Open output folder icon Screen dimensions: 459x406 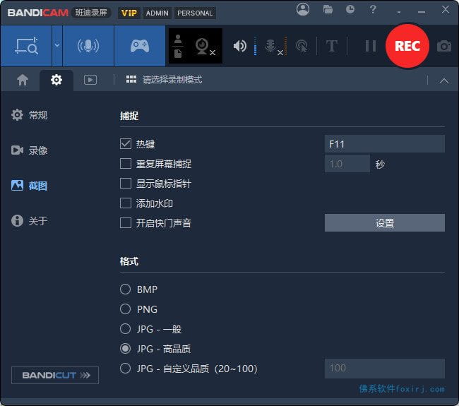tap(328, 10)
